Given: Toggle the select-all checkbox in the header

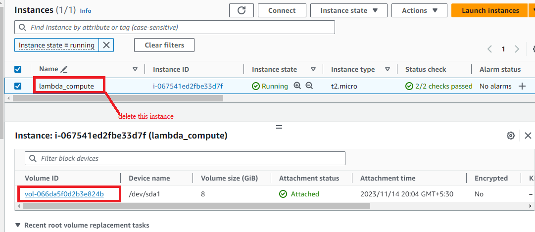Looking at the screenshot, I should click(18, 70).
